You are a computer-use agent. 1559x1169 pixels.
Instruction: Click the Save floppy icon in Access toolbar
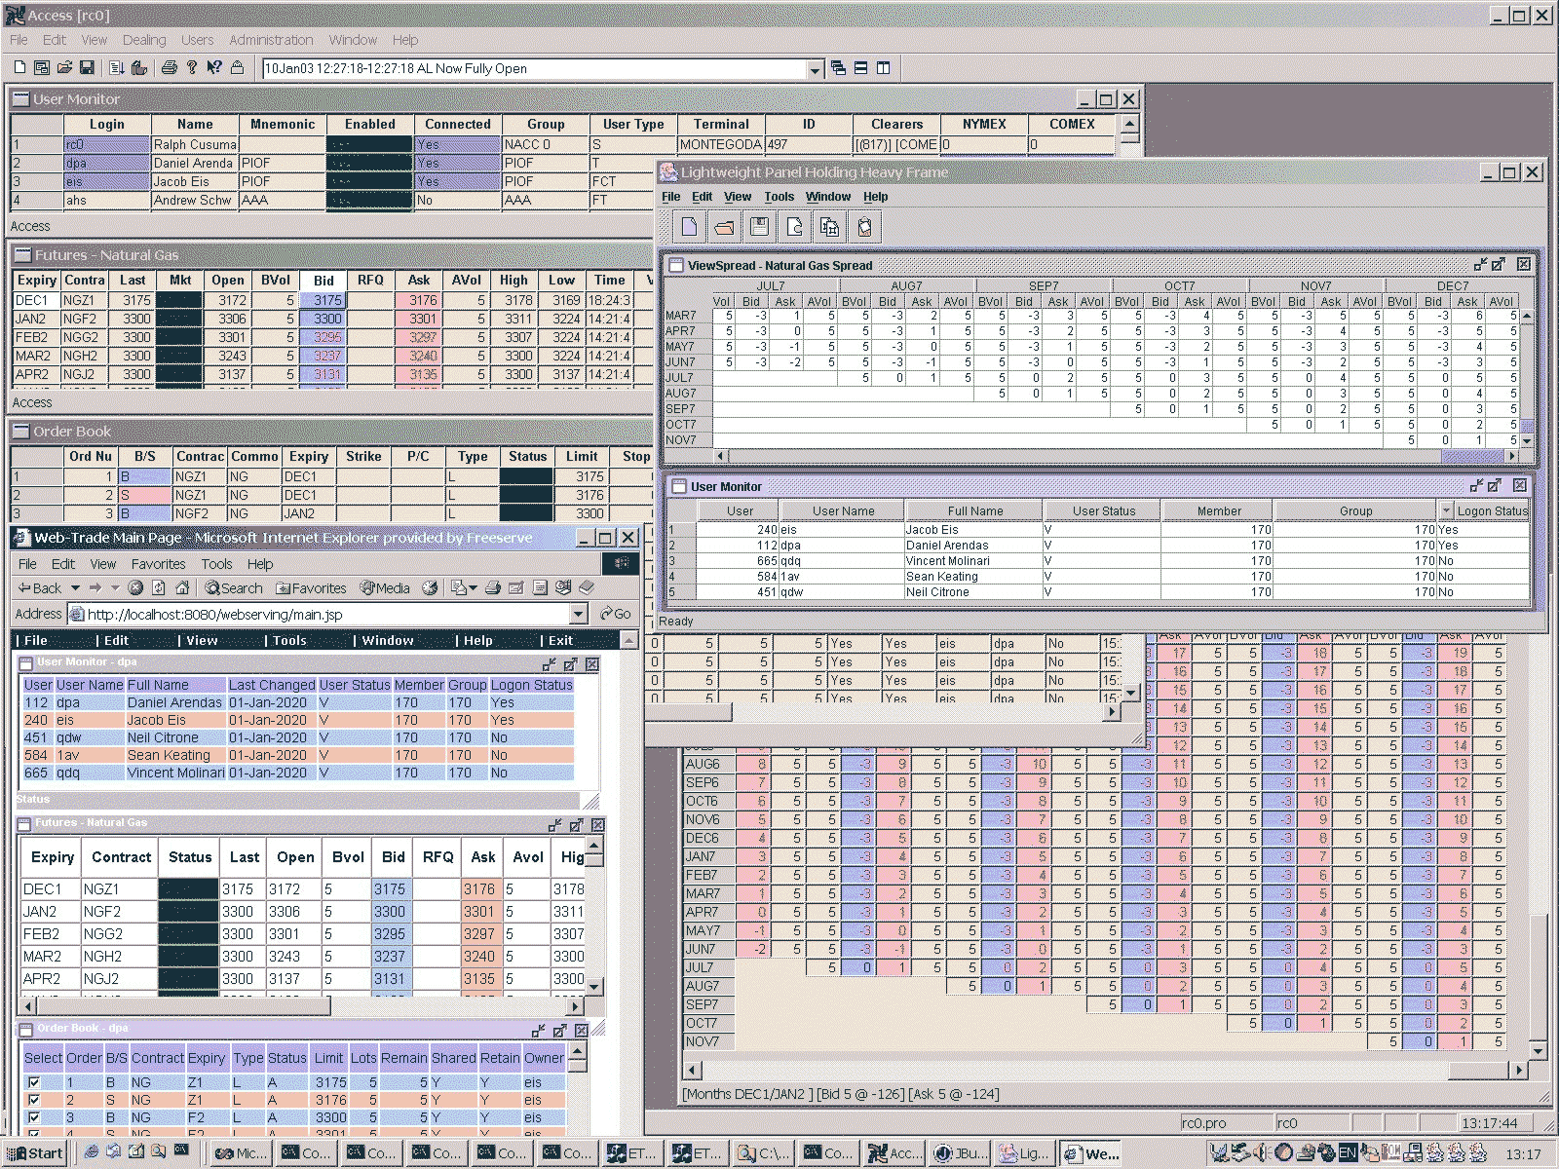coord(87,68)
